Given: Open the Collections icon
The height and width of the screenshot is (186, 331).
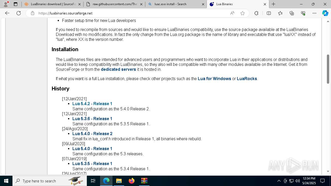Looking at the screenshot, I should (x=292, y=13).
